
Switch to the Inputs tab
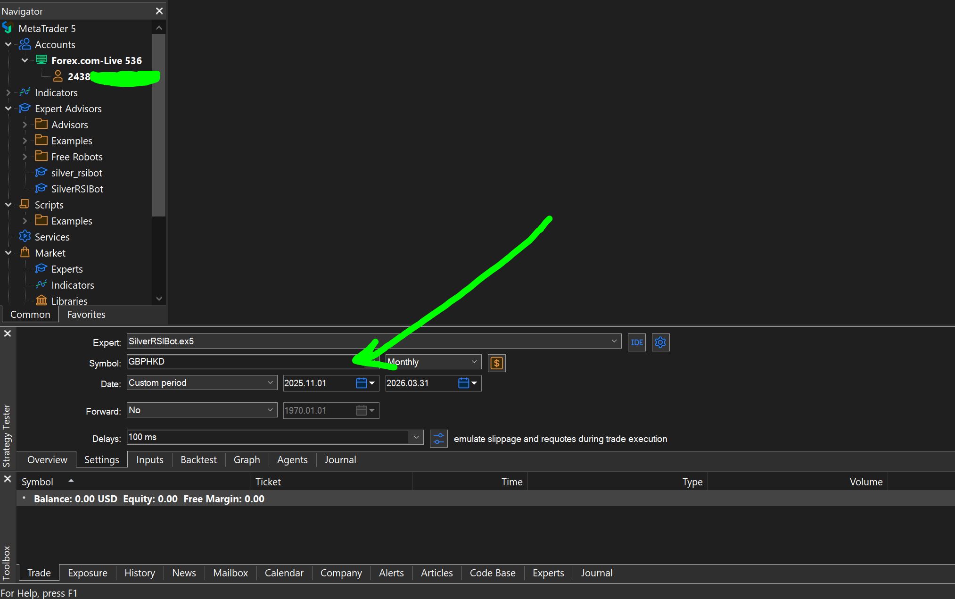pos(149,460)
